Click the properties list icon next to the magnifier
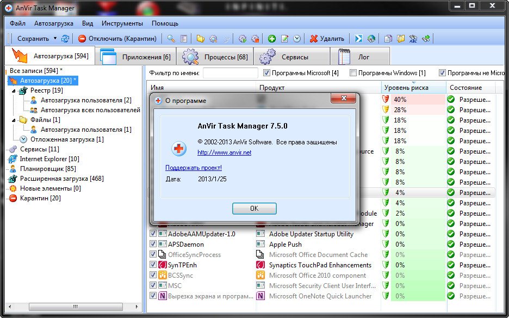Image resolution: width=509 pixels, height=318 pixels. tap(184, 39)
